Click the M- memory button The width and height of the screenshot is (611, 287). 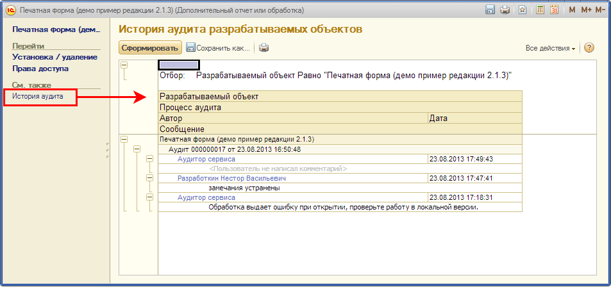click(600, 10)
